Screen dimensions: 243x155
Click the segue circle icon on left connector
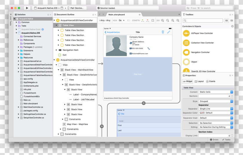pyautogui.click(x=102, y=126)
